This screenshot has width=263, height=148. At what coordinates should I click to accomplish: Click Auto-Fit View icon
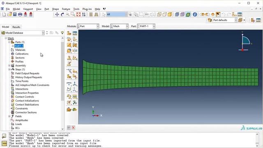pos(78,14)
